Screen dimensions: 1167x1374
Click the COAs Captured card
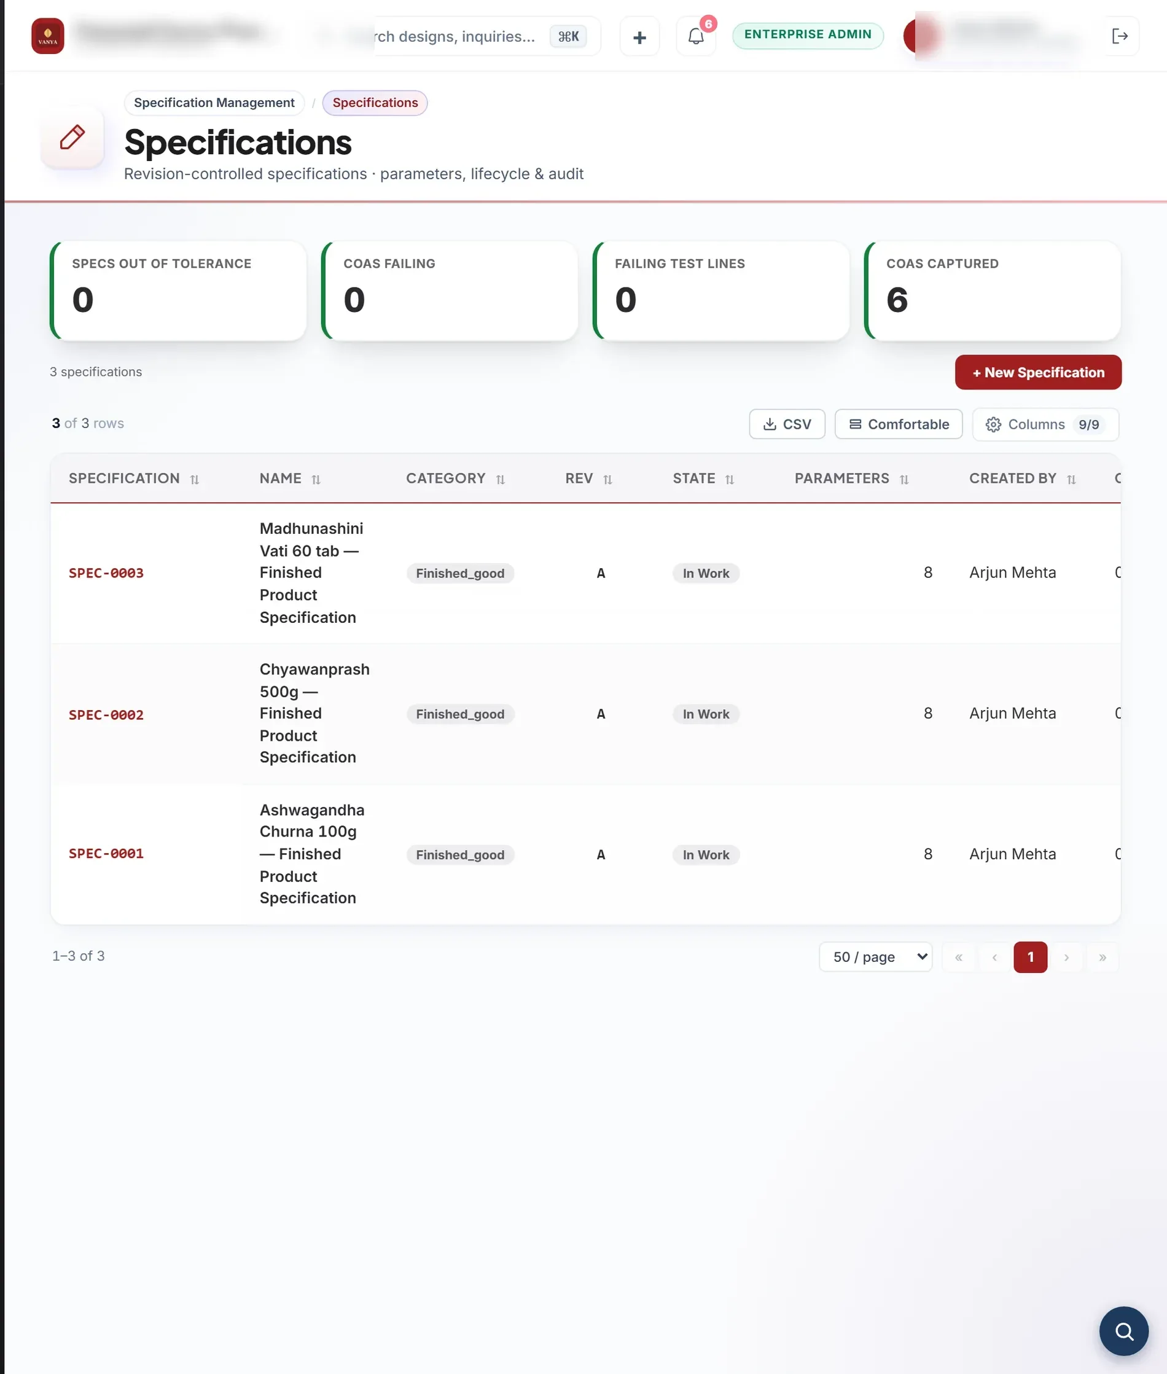(x=993, y=291)
